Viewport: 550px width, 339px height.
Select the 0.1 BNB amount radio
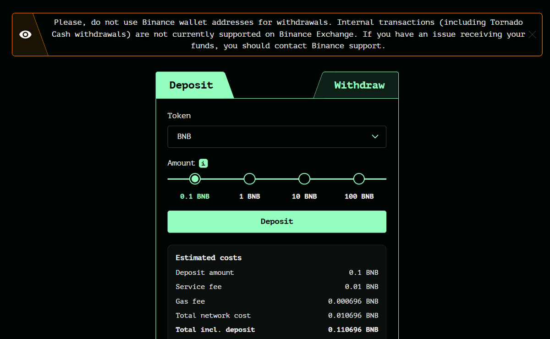pos(195,178)
